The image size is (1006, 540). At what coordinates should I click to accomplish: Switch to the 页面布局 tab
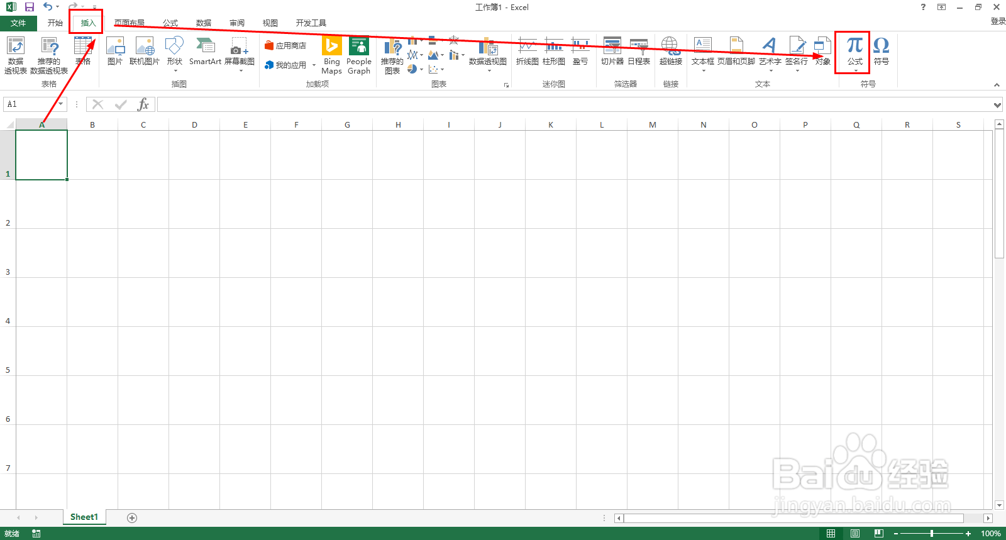point(130,23)
